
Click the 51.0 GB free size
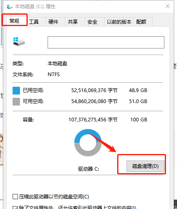(138, 101)
